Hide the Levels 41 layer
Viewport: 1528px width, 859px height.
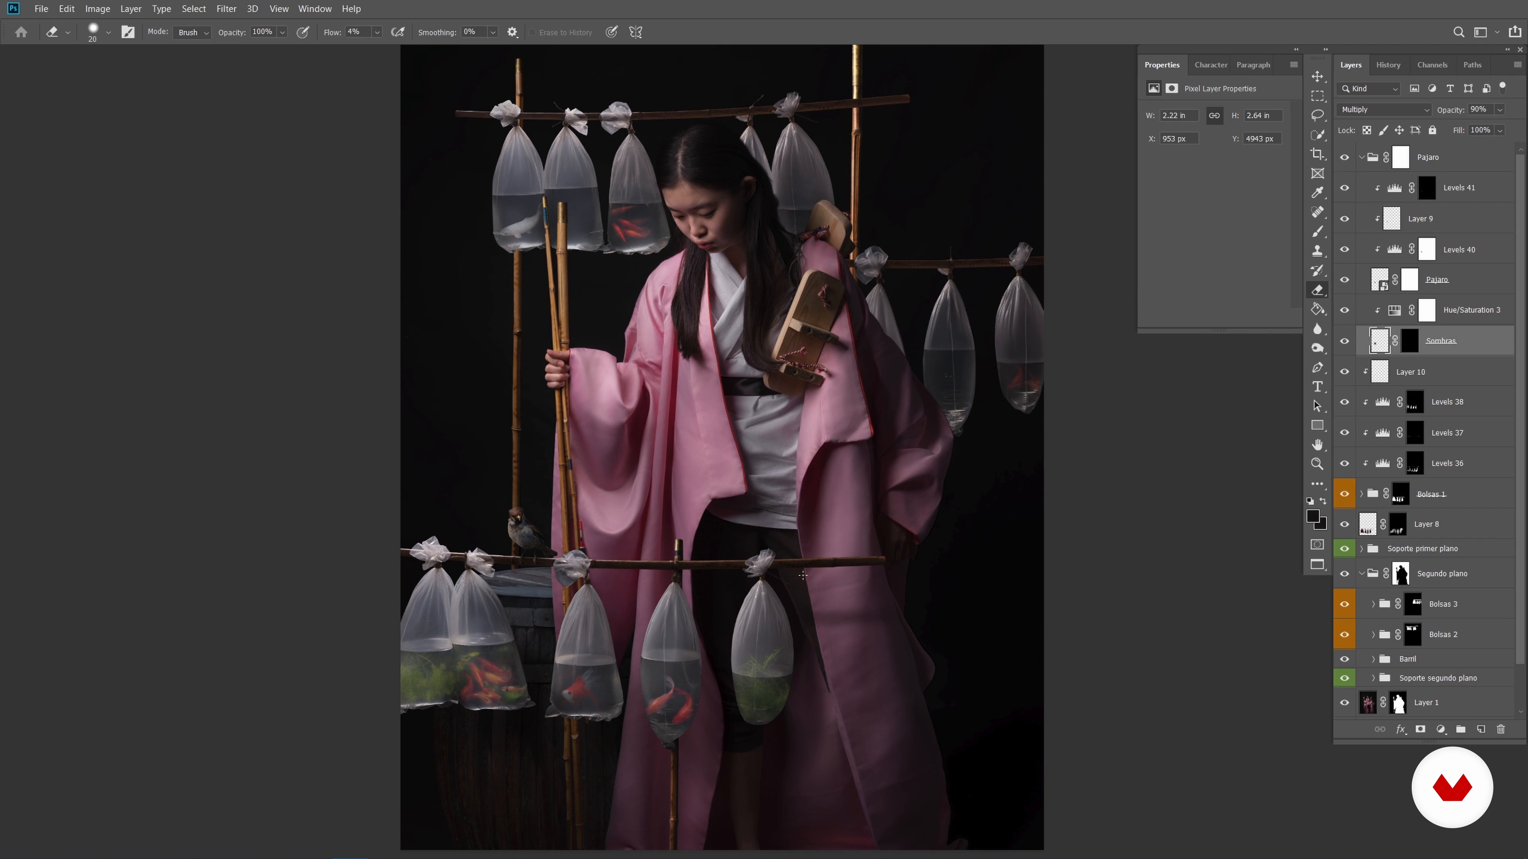coord(1345,188)
